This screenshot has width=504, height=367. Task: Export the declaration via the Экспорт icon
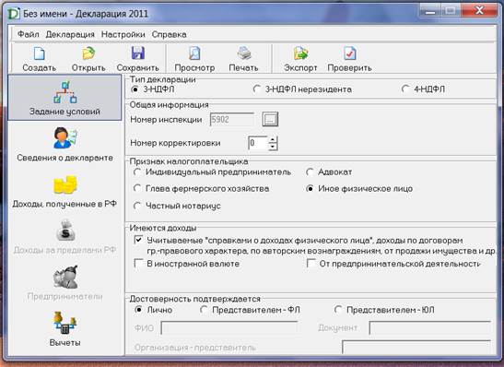click(x=301, y=53)
